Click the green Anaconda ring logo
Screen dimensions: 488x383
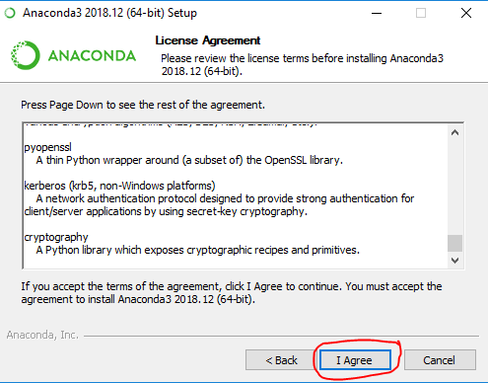[26, 55]
